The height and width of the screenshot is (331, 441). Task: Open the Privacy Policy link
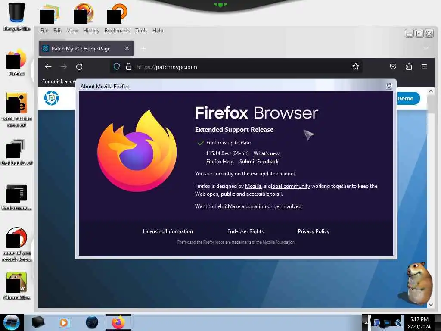(314, 231)
